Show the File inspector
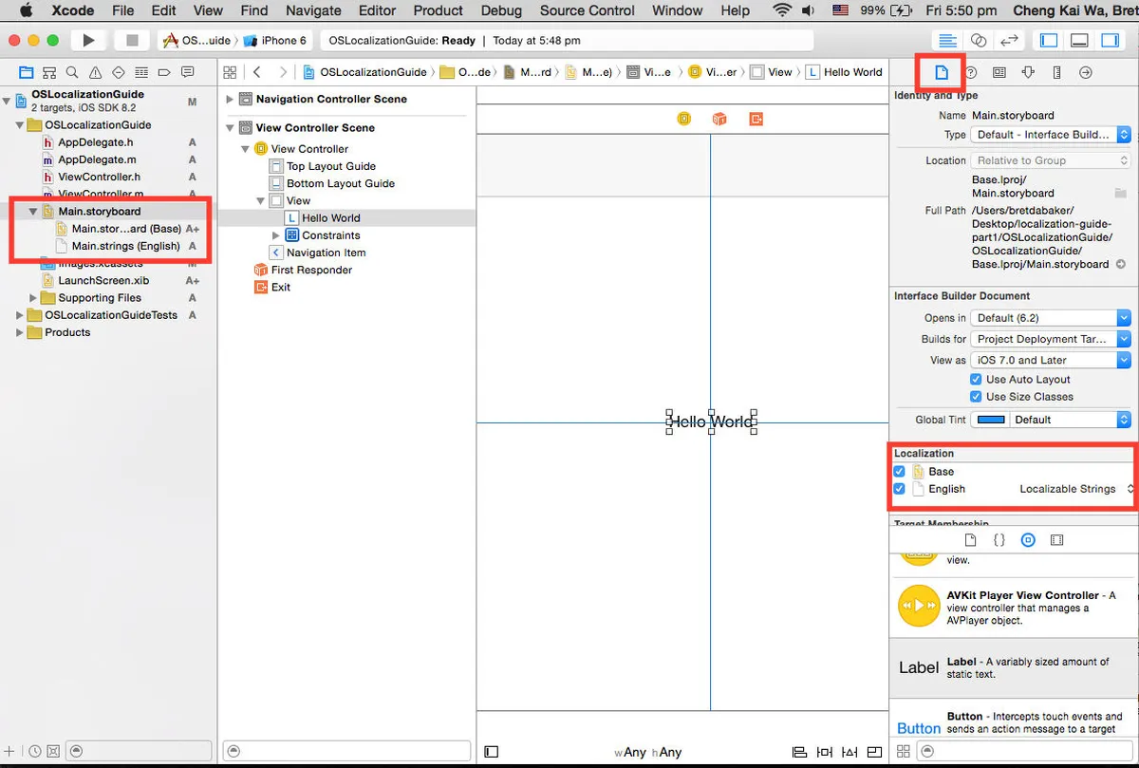This screenshot has height=768, width=1139. (x=942, y=72)
